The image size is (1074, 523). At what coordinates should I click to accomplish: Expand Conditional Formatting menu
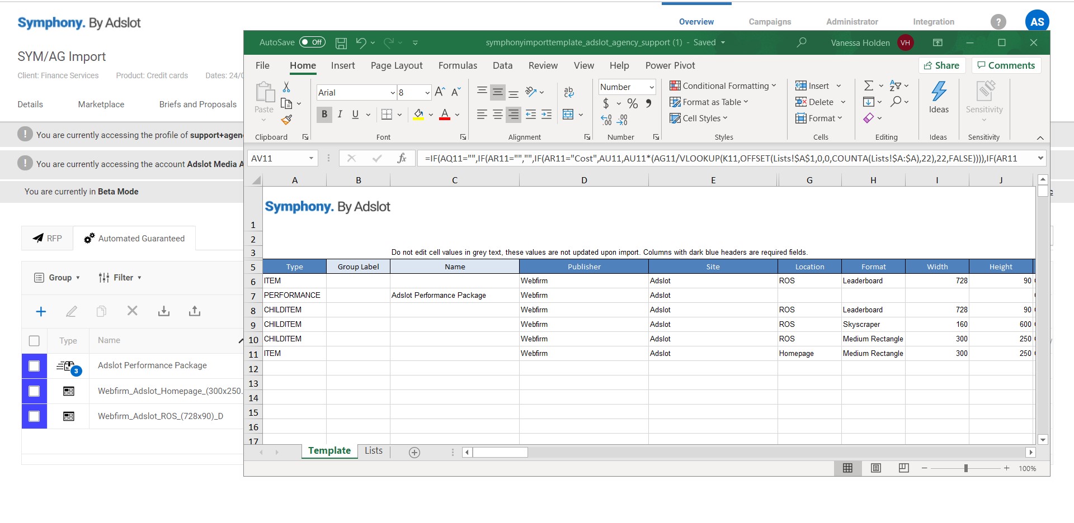[723, 86]
